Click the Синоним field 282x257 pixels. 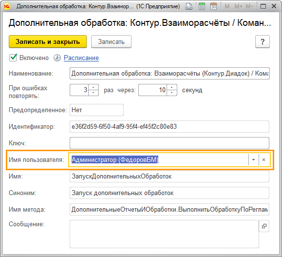click(169, 193)
